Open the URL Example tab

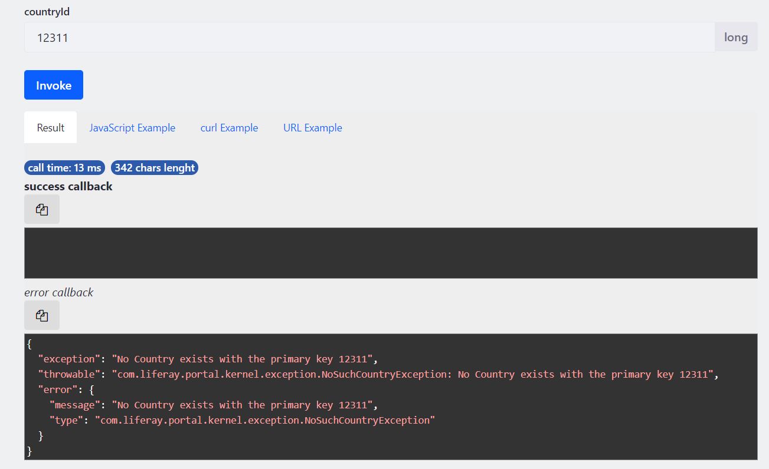[x=313, y=127]
